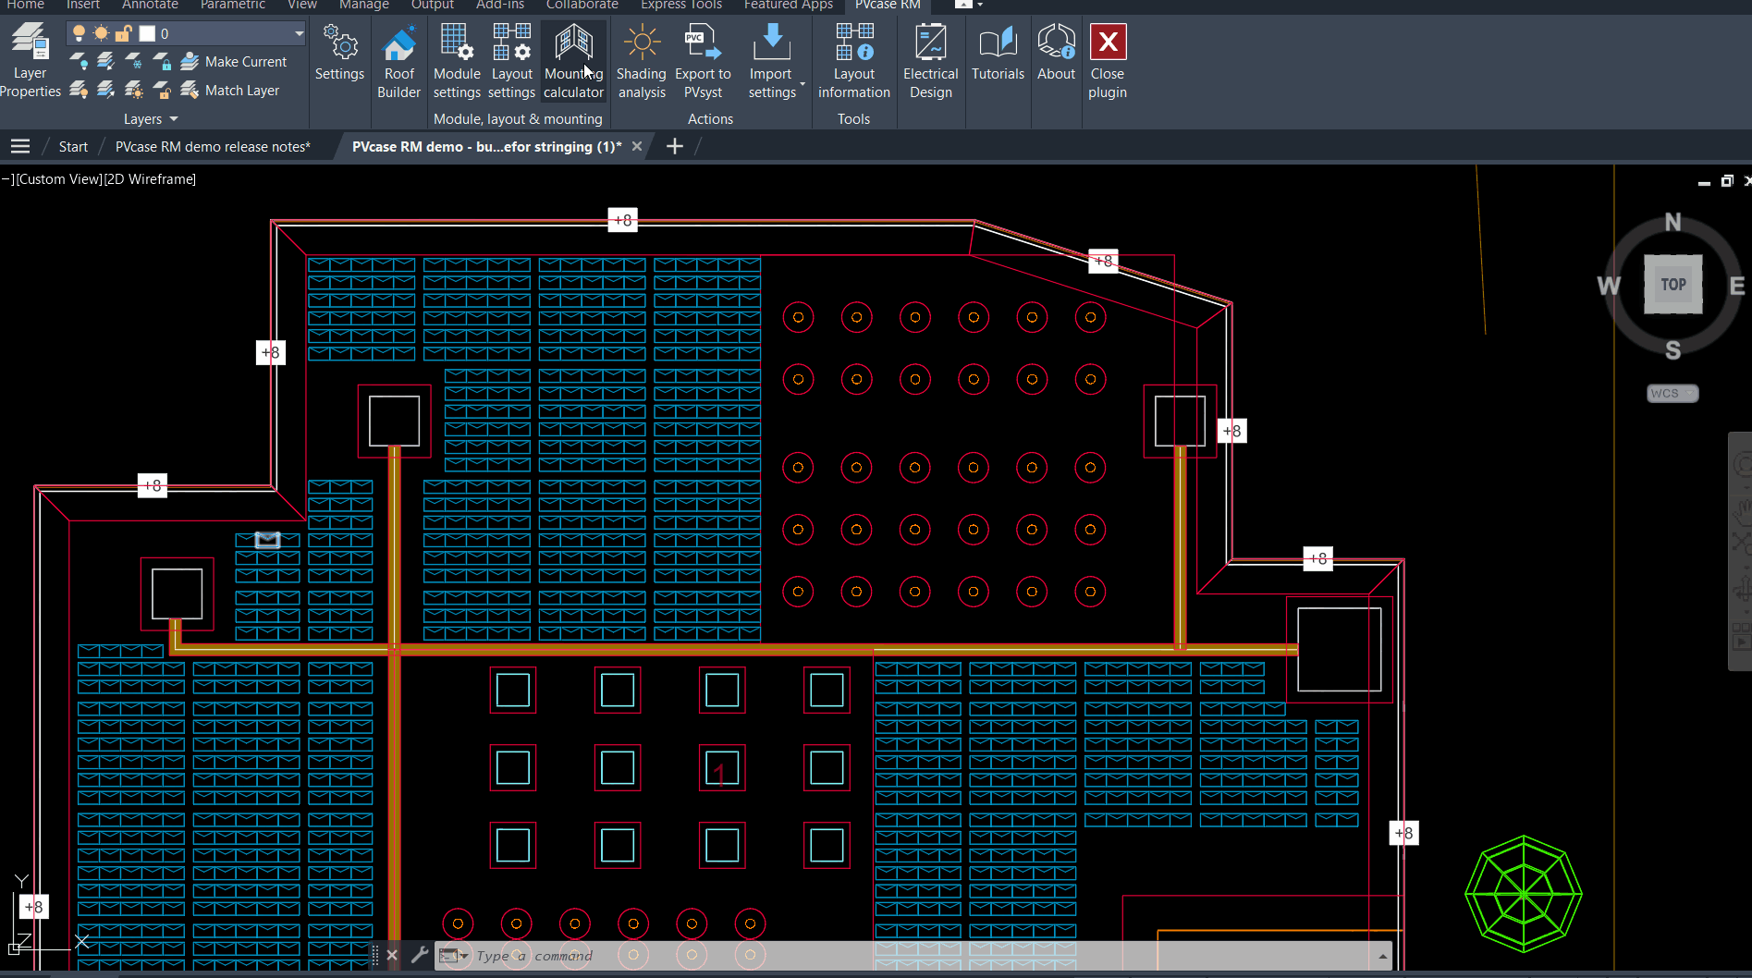
Task: Click Match Layer button
Action: click(230, 91)
